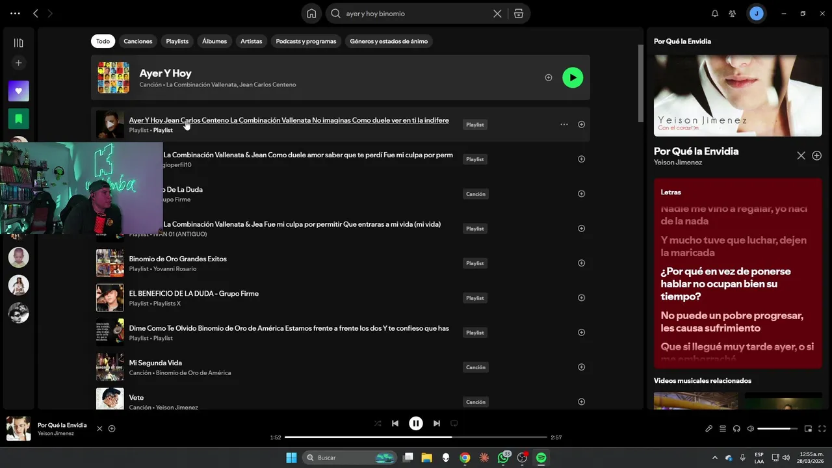
Task: Save the IVAN 01 (ANTIGUO) playlist
Action: [x=581, y=228]
